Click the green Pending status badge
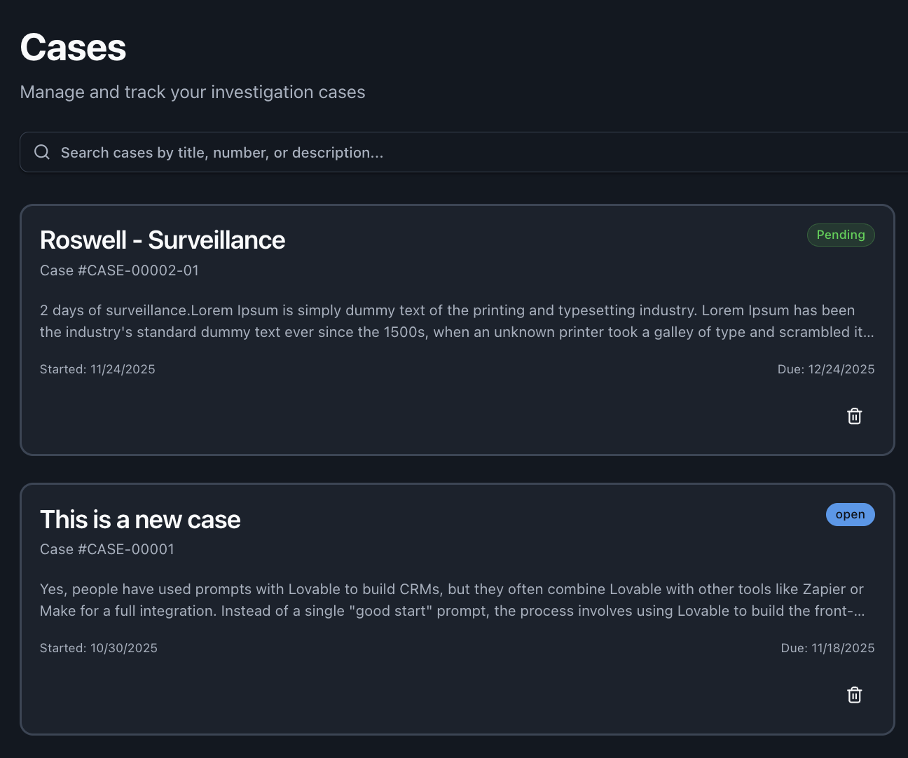 coord(840,235)
